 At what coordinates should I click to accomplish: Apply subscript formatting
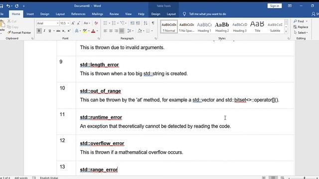coord(63,31)
